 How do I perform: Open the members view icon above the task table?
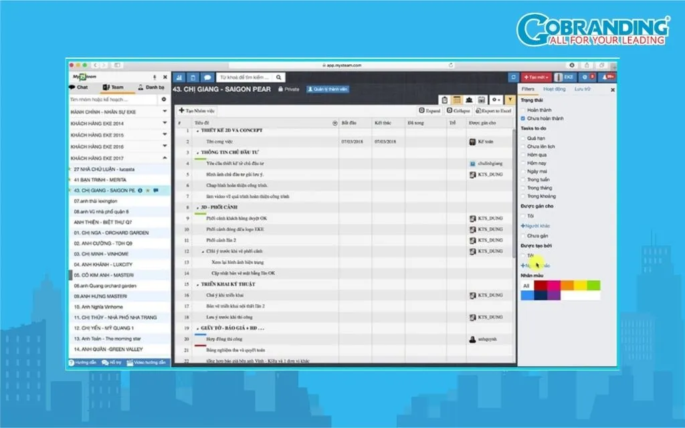click(x=469, y=100)
